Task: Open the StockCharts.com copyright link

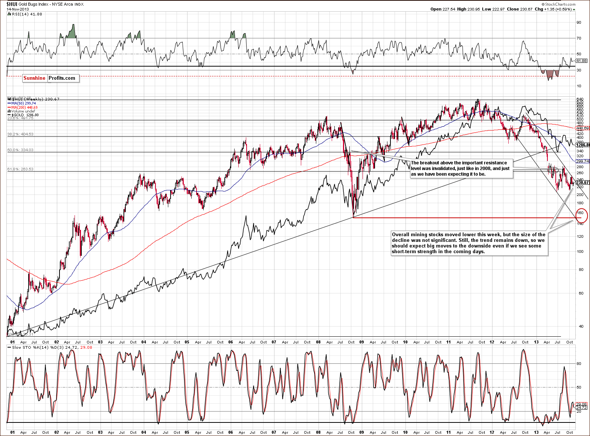Action: click(x=558, y=5)
